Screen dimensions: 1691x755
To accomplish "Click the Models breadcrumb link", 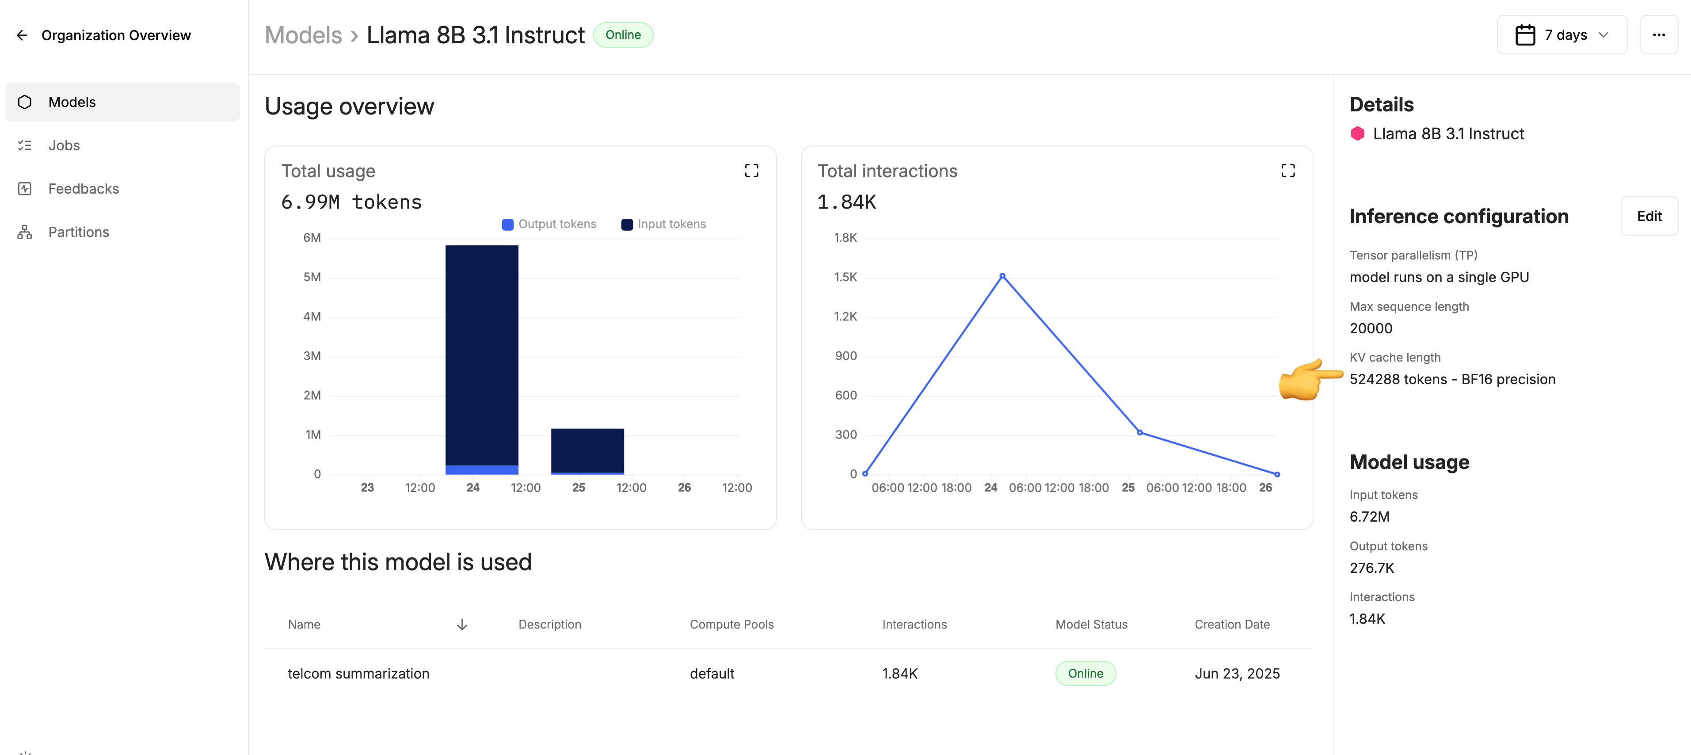I will click(303, 35).
